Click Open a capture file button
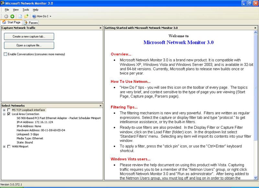 [x=29, y=45]
